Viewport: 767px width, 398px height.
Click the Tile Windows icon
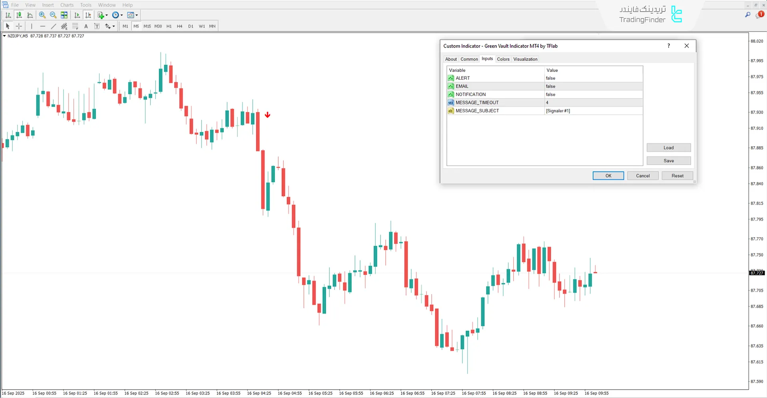(64, 15)
